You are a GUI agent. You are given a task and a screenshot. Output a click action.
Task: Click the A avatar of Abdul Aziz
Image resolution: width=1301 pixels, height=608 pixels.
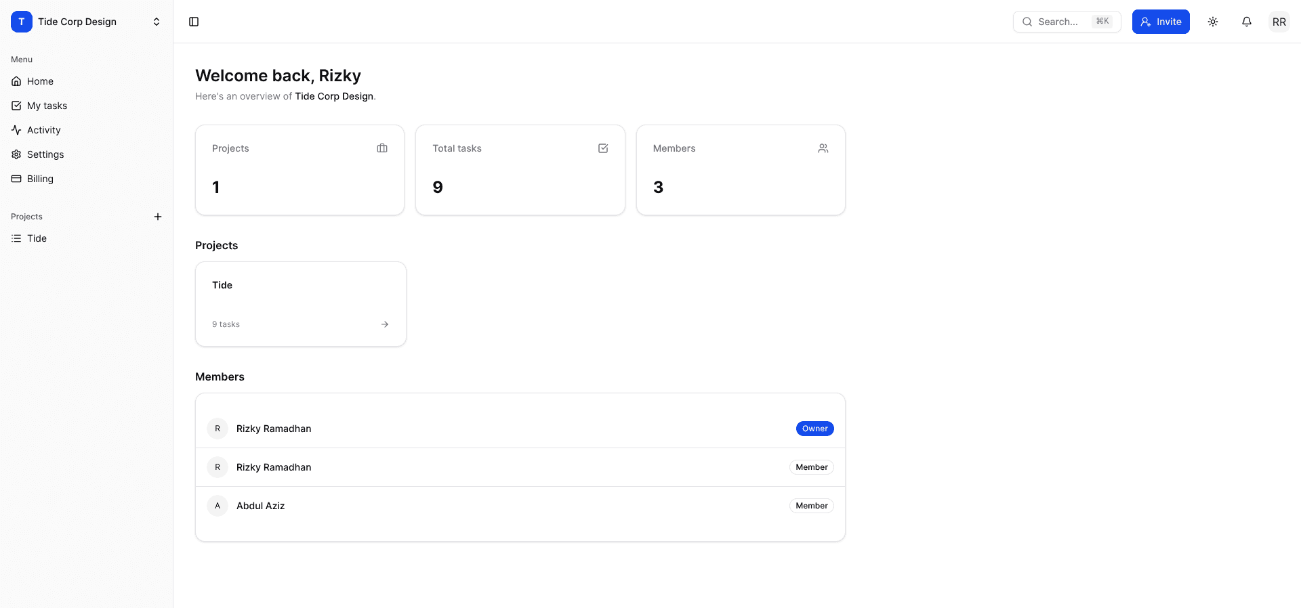(x=218, y=506)
